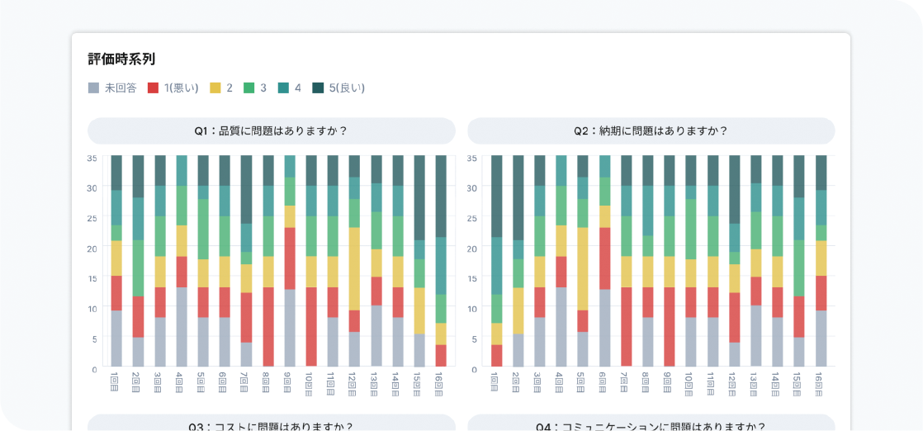Click the teal legend swatch for rating 4
The width and height of the screenshot is (923, 431).
pos(283,88)
